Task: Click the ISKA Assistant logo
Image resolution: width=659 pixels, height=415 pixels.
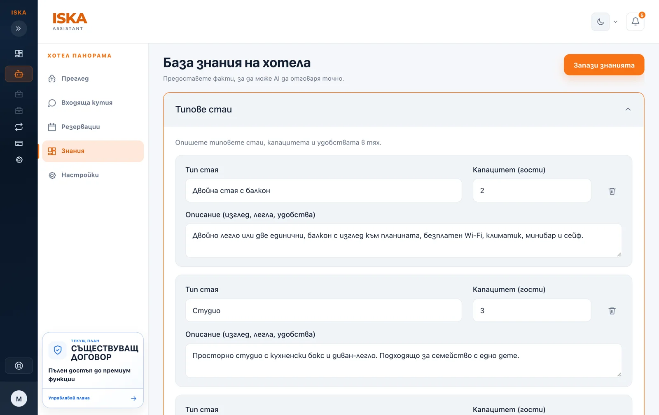Action: click(x=70, y=21)
